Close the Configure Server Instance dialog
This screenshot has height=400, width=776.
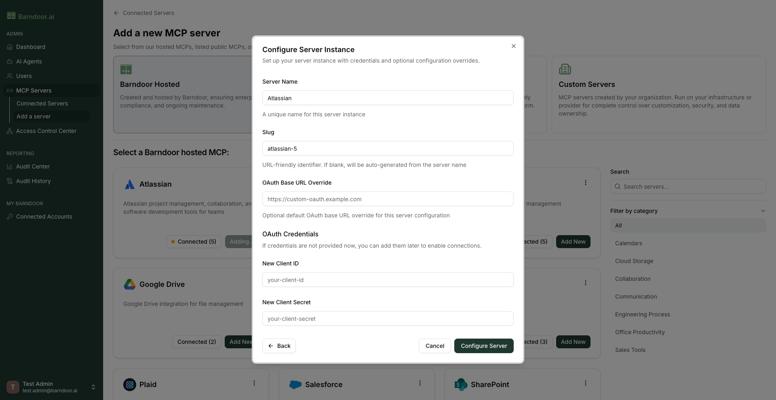514,46
